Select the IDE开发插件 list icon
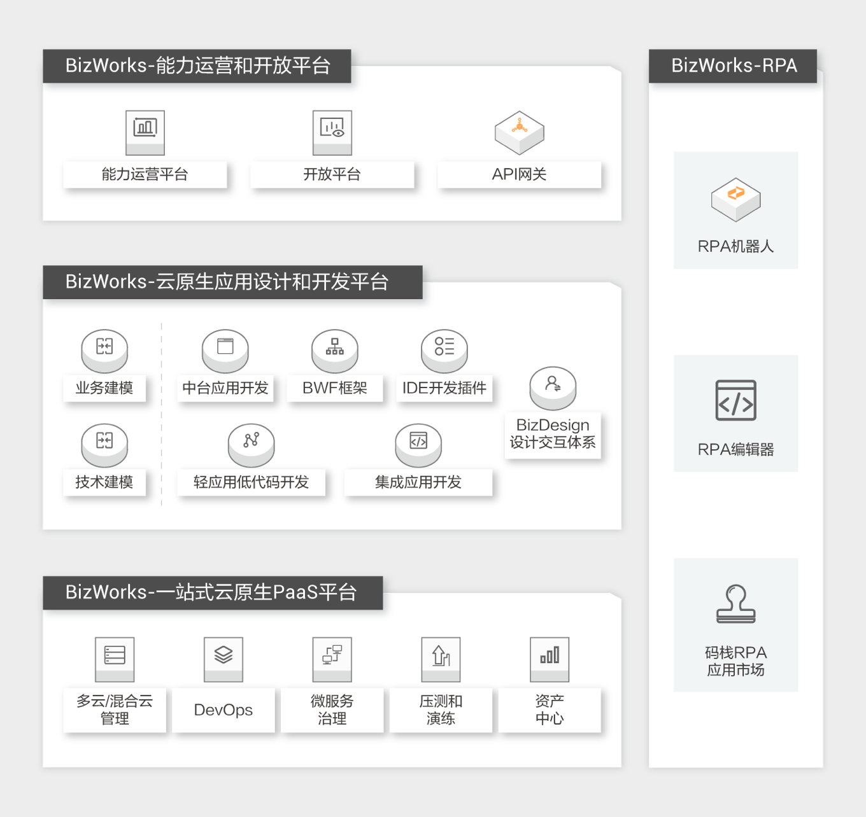Screen dimensions: 866x817 [444, 351]
